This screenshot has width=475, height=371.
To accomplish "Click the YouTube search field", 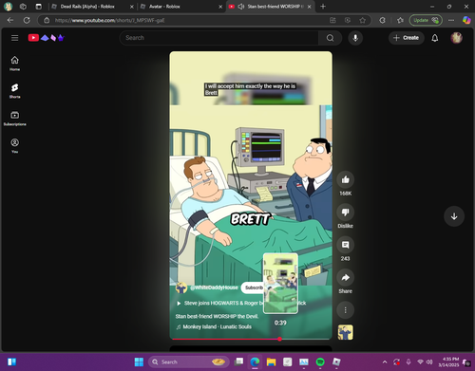I will pos(219,38).
